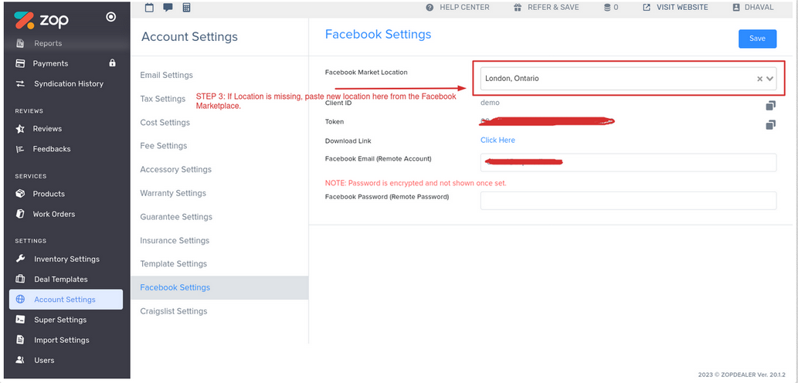Open the calculator icon in top bar
Screen dimensions: 798x383
(186, 7)
